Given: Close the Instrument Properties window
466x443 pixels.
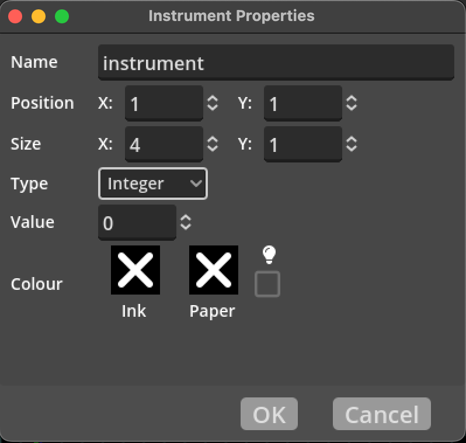Looking at the screenshot, I should click(15, 16).
